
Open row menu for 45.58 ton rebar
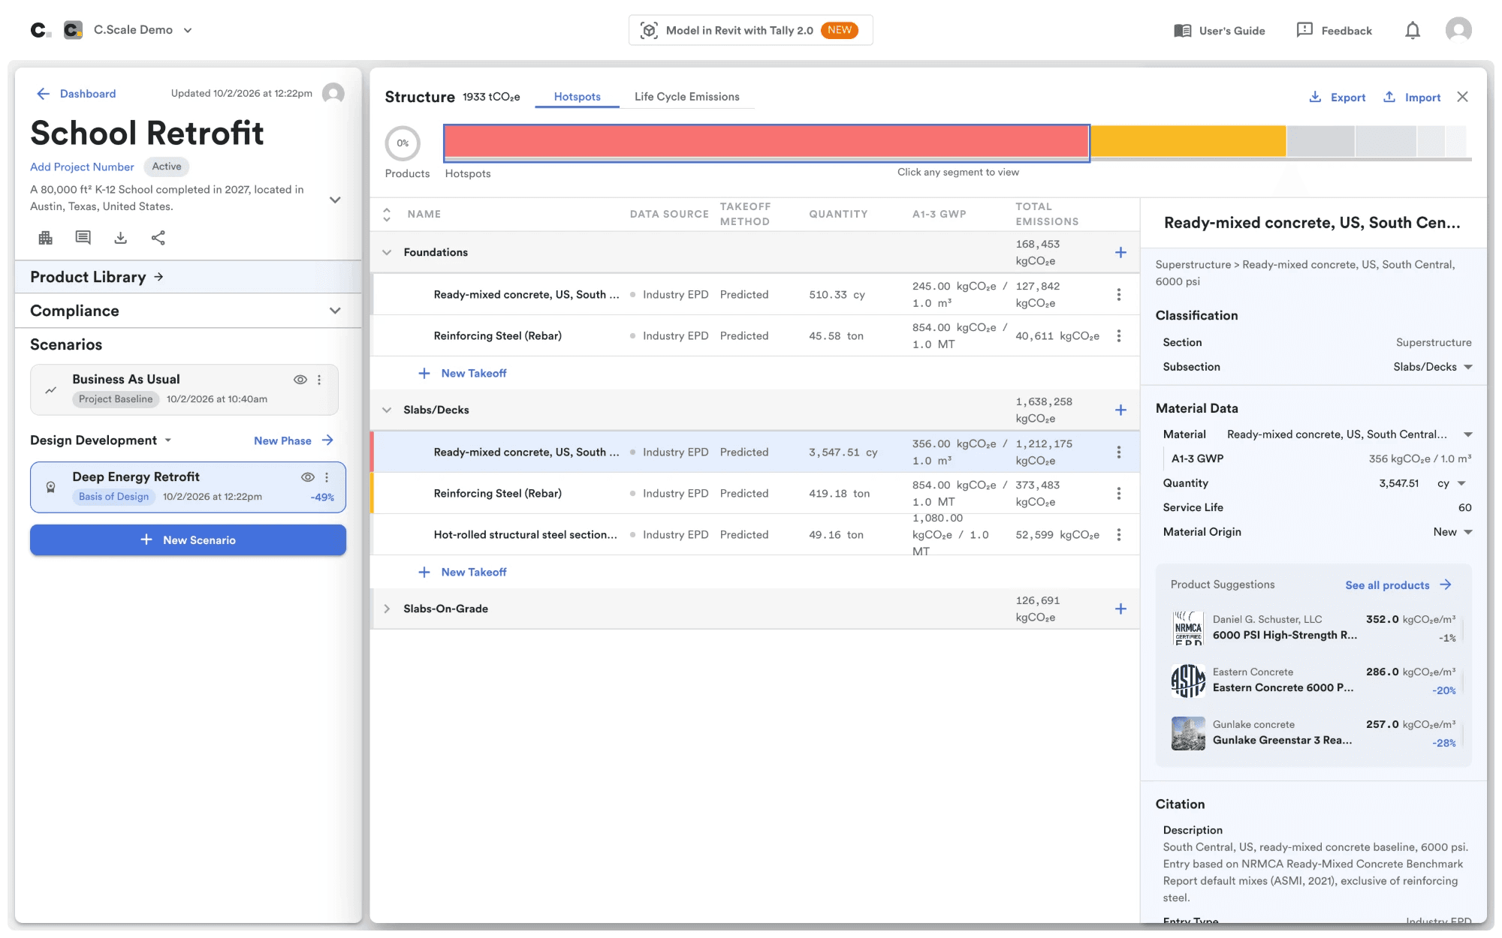pyautogui.click(x=1119, y=336)
